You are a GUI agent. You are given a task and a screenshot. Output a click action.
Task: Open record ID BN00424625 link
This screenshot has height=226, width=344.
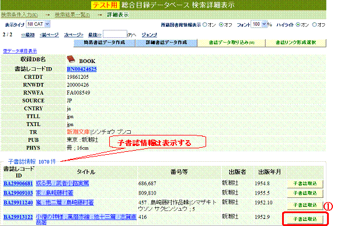coord(82,69)
